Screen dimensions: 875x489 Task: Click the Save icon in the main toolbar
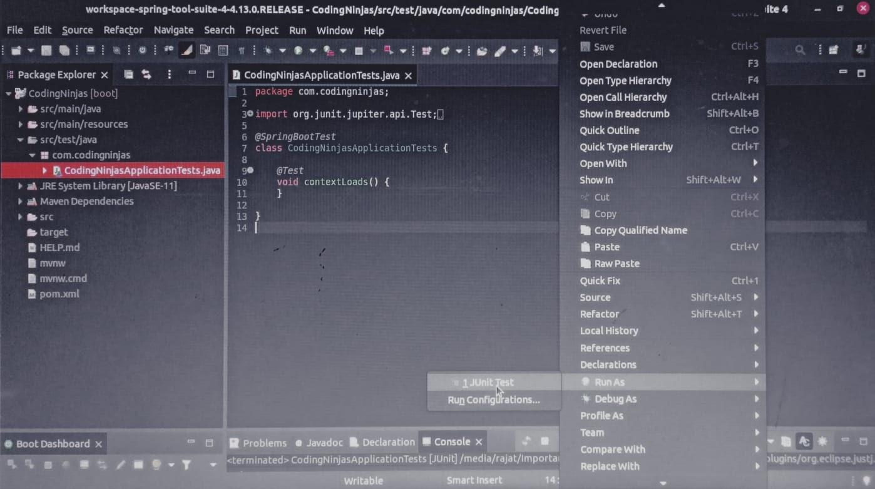(46, 51)
